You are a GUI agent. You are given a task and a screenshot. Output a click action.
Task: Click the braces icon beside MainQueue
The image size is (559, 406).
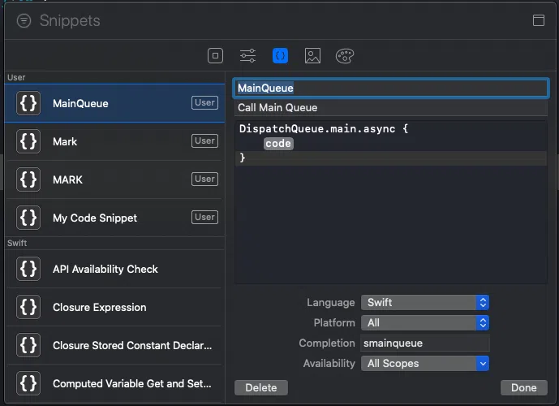28,103
